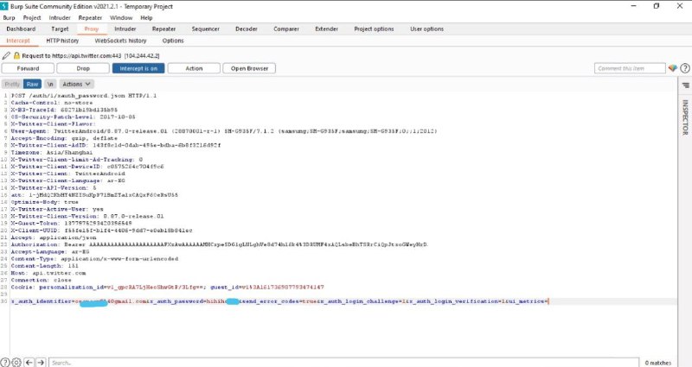
Task: Click the Open Browser button
Action: tap(249, 68)
